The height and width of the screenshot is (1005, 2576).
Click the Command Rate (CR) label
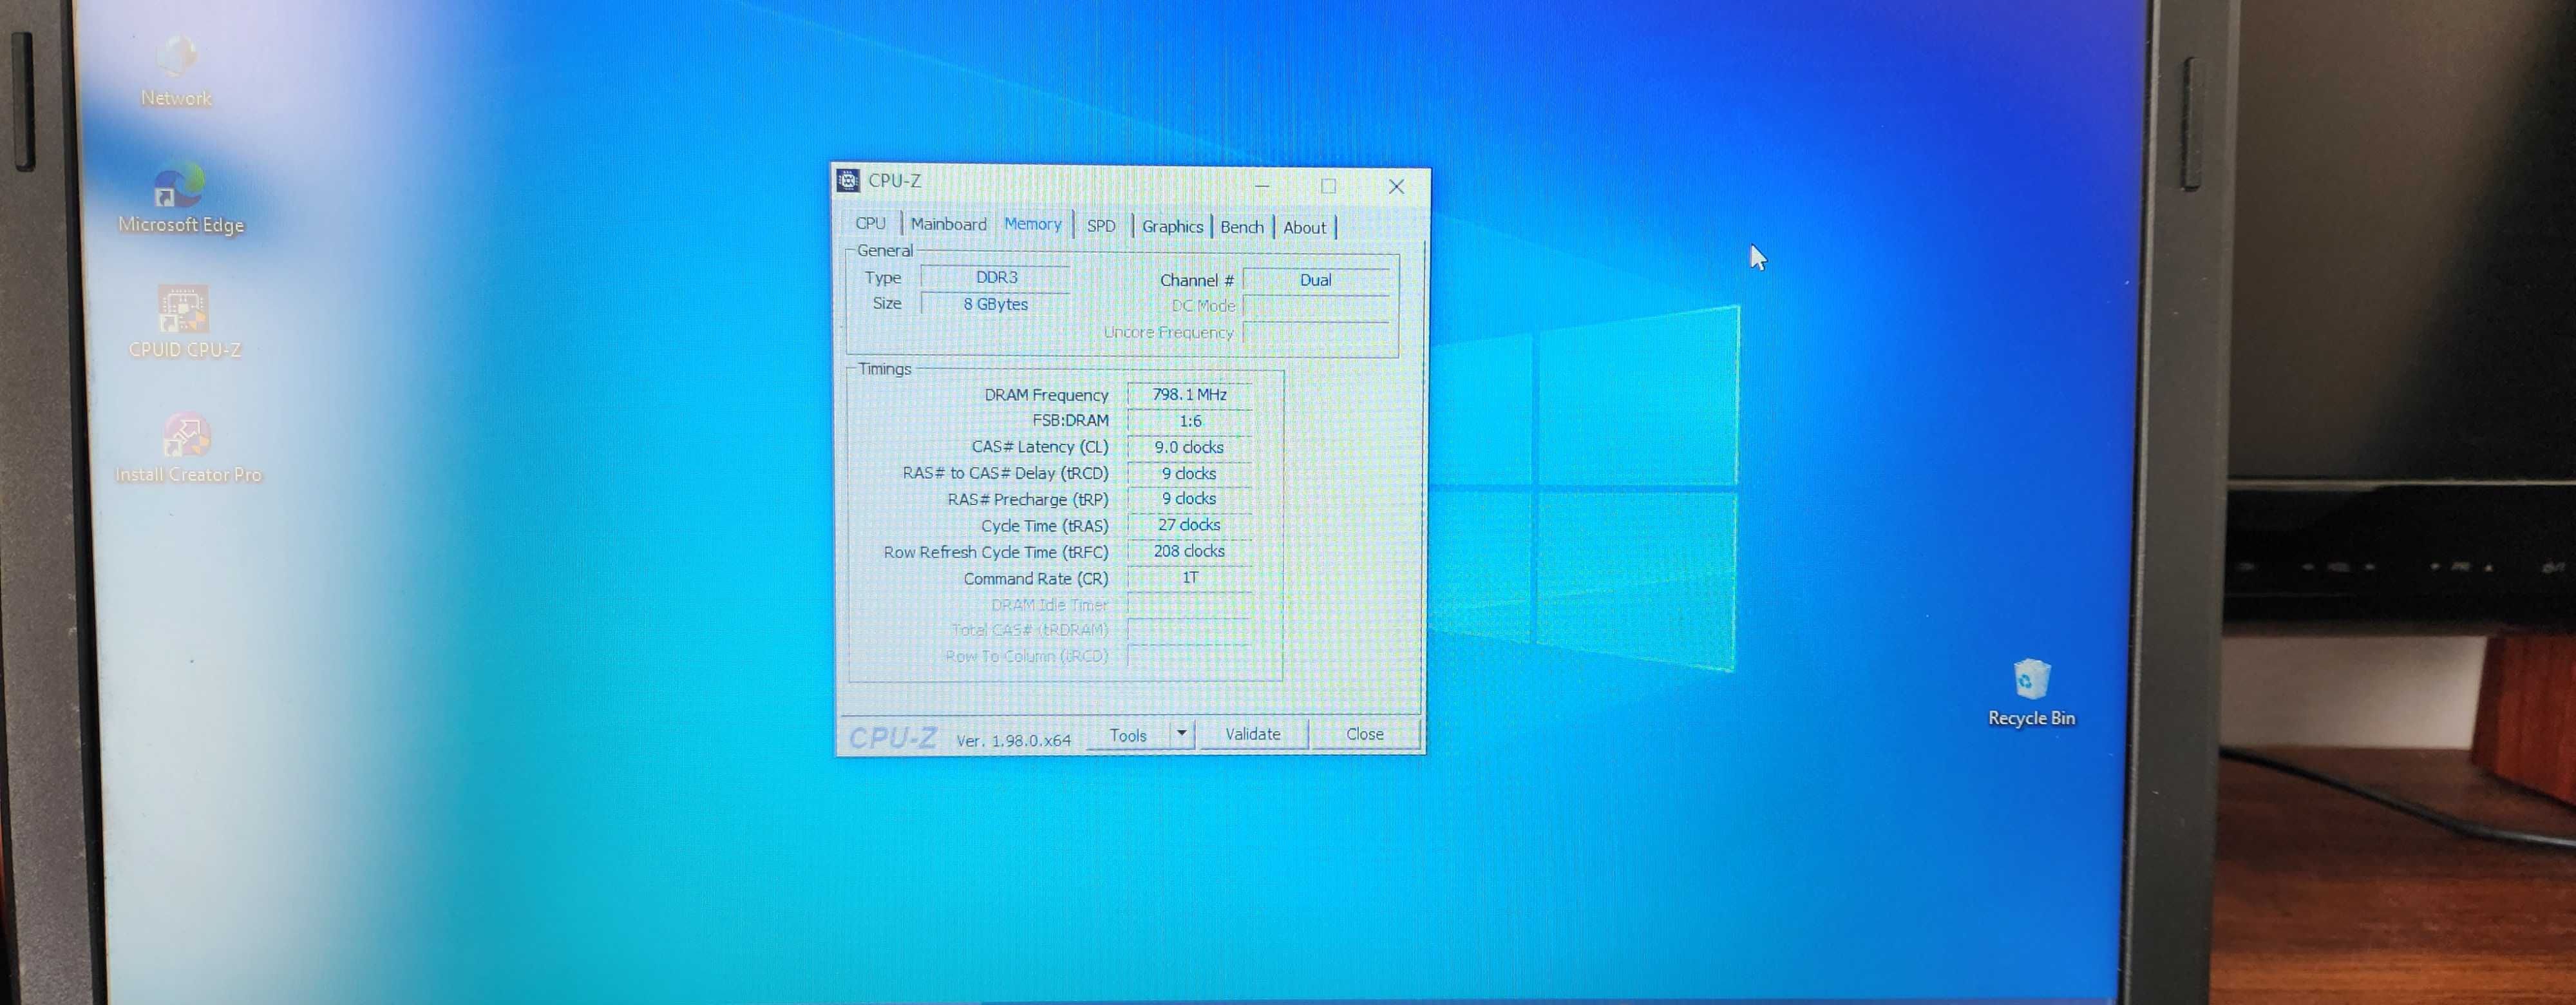tap(1036, 579)
